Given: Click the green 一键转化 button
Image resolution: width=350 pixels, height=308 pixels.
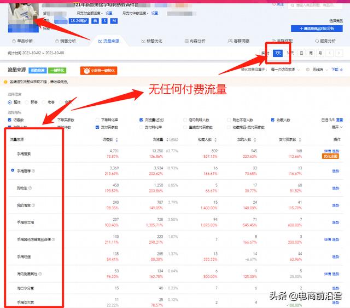Looking at the screenshot, I should [57, 71].
